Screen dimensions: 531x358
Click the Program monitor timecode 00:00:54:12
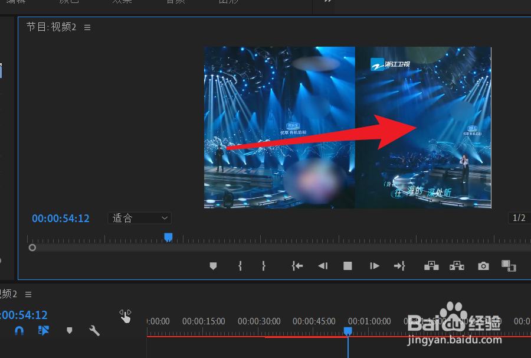click(61, 219)
